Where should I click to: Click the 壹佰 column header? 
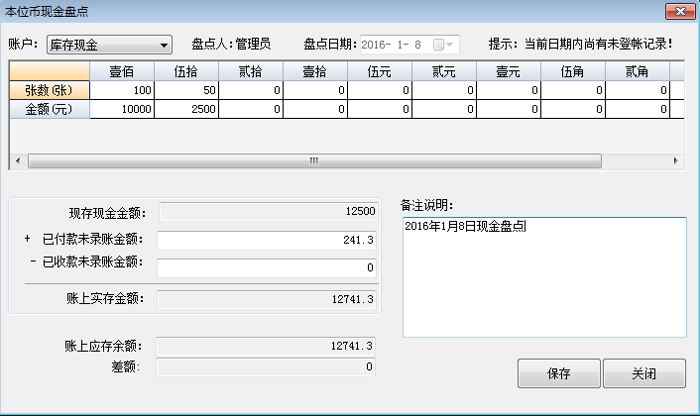point(122,71)
